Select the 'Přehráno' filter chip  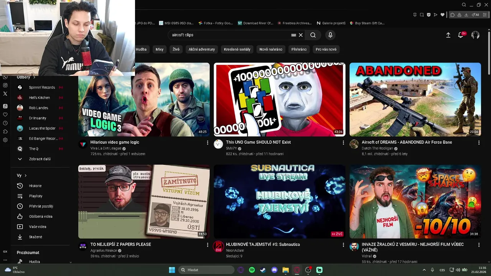[299, 49]
